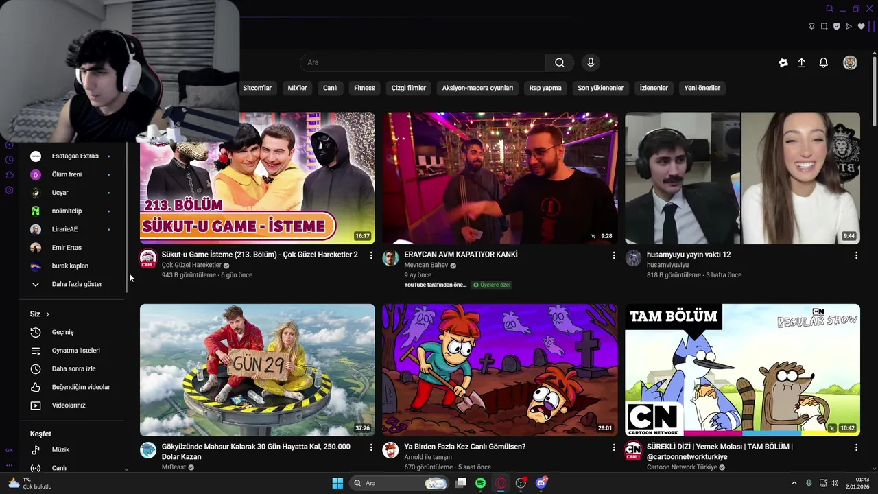Open burak kaplan subscription channel
This screenshot has height=494, width=878.
coord(71,266)
